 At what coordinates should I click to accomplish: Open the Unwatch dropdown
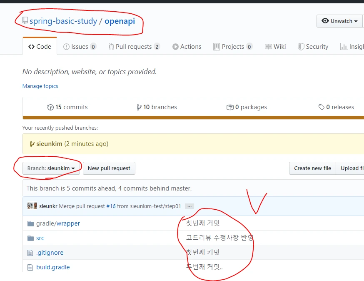click(339, 21)
